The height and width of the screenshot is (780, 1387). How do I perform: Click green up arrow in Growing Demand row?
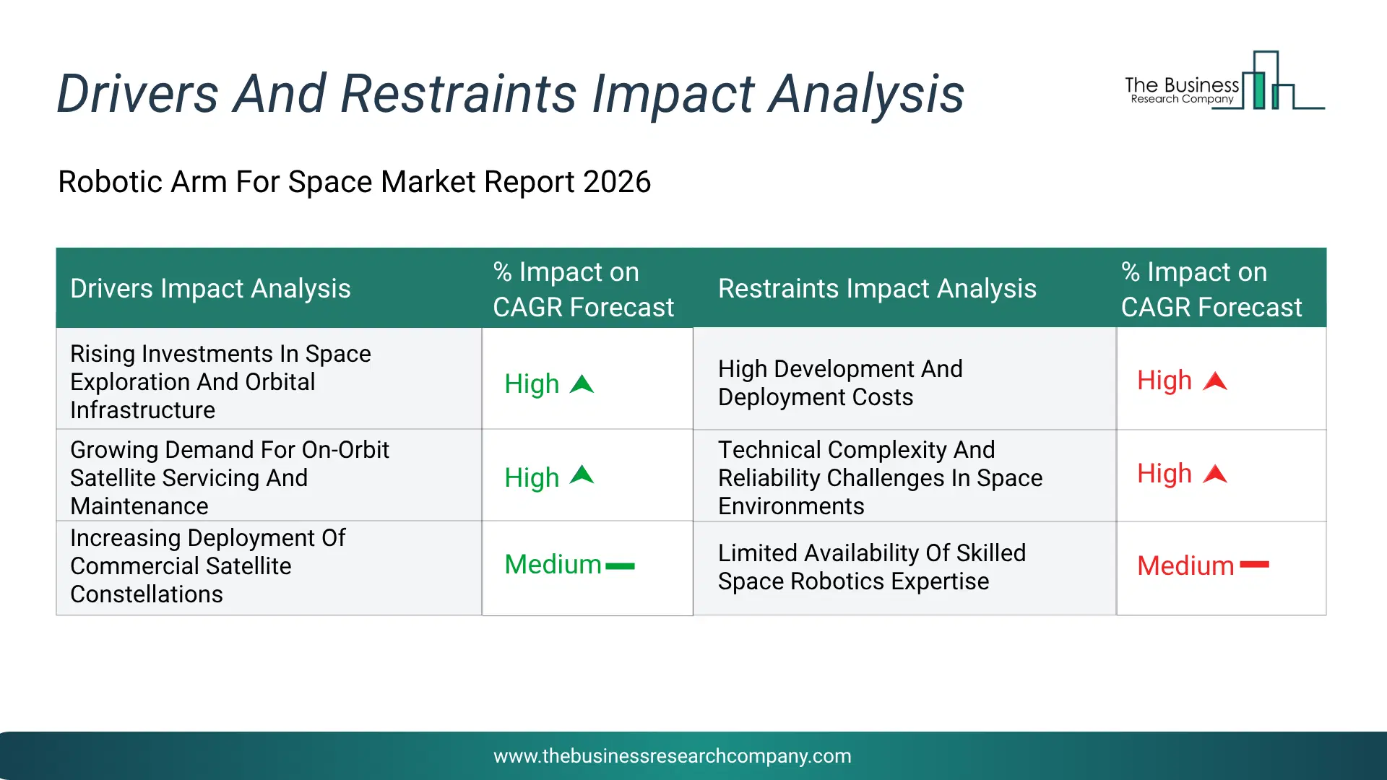click(582, 475)
